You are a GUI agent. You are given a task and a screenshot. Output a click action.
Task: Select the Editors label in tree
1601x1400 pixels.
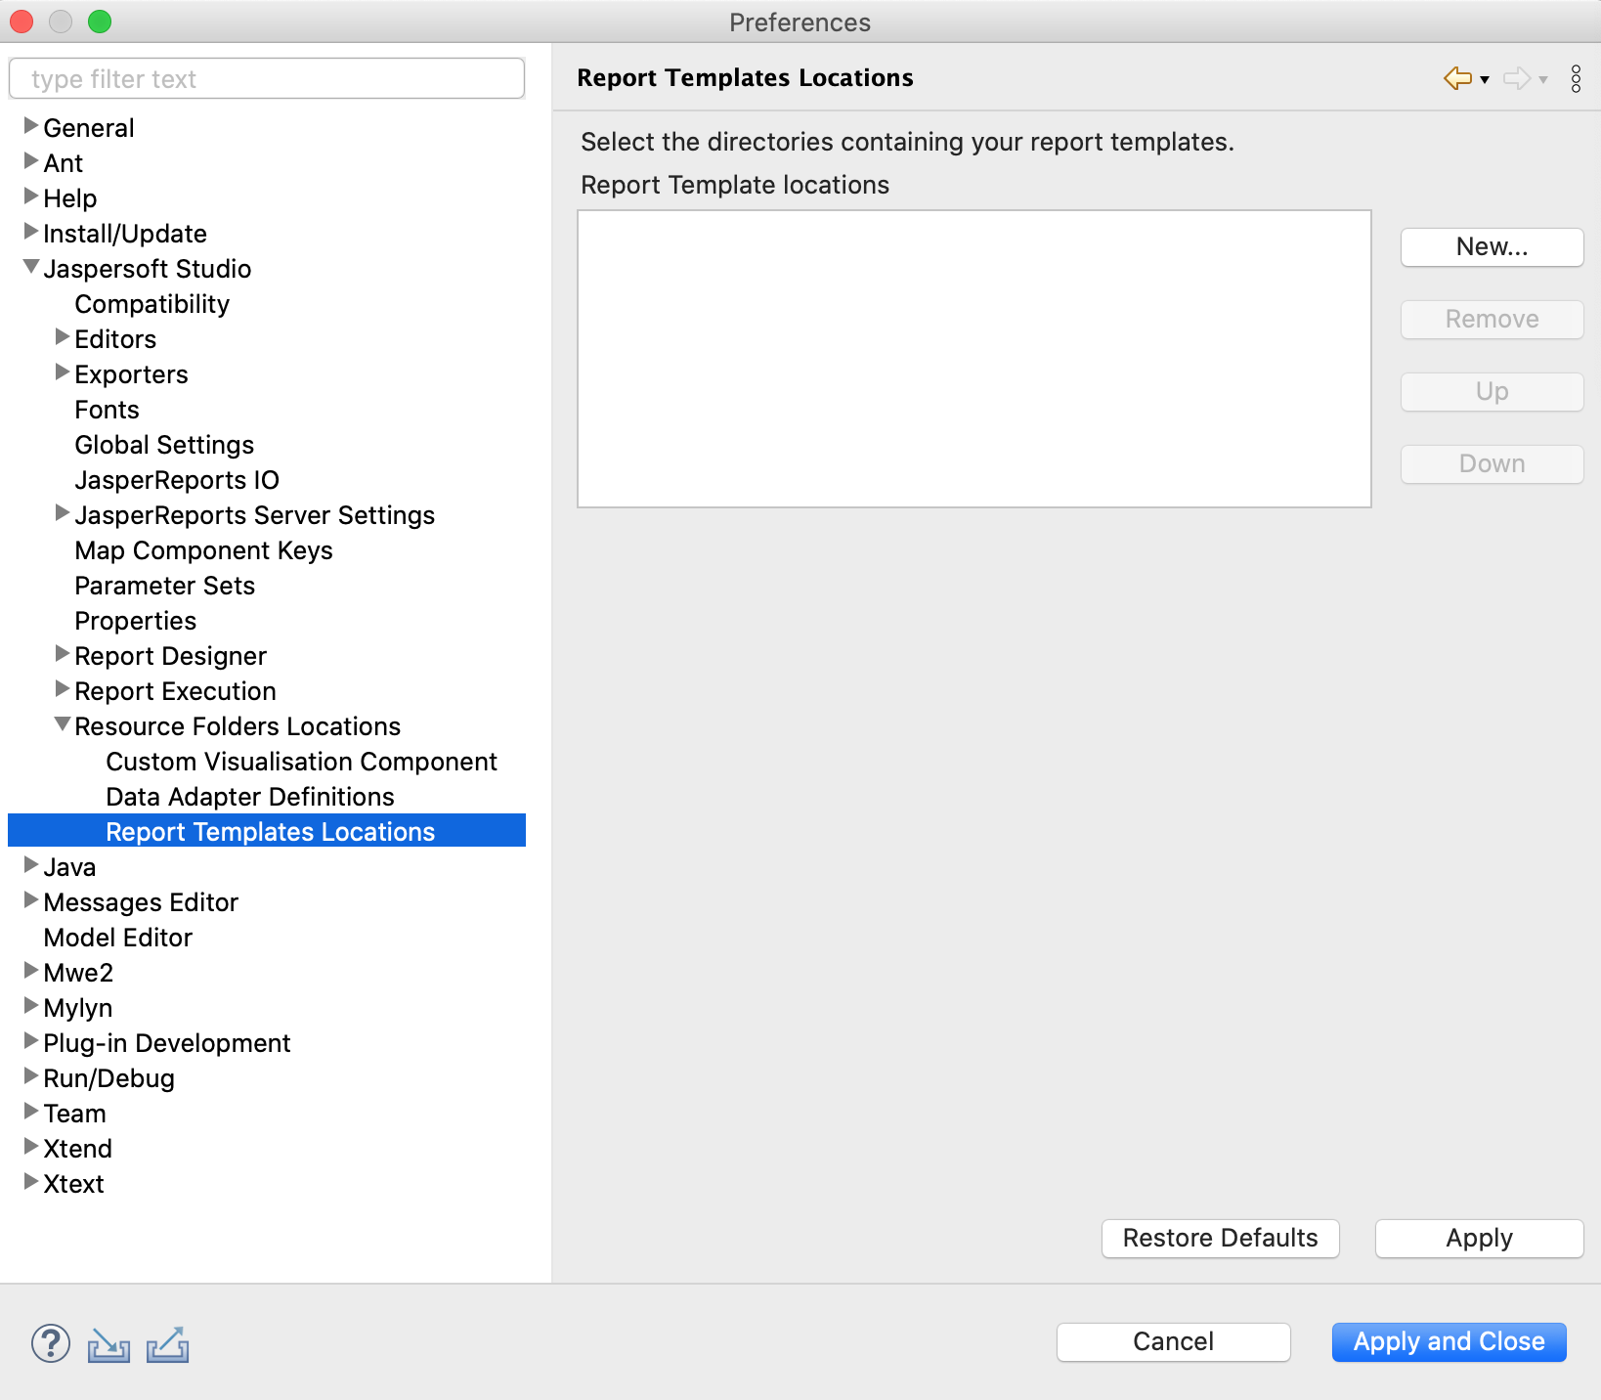115,339
